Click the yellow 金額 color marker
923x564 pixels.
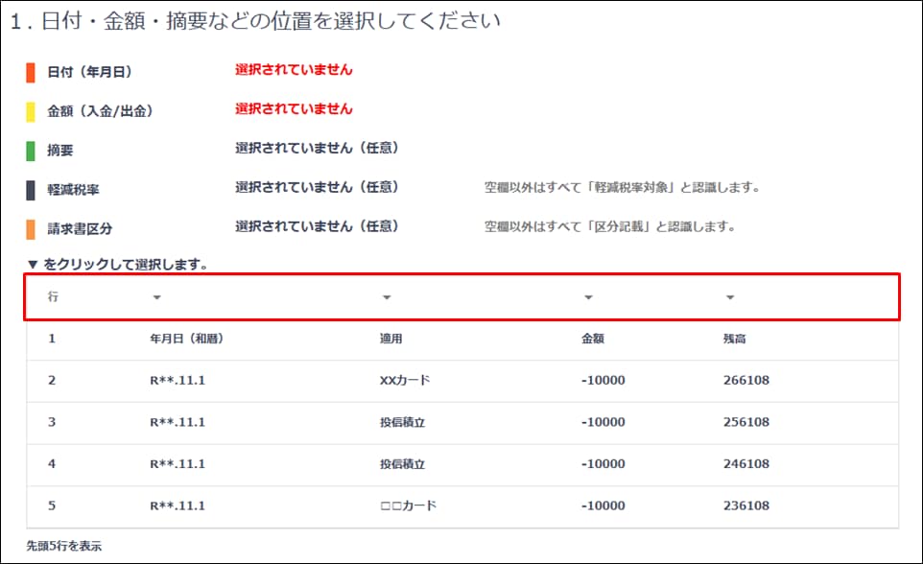(31, 112)
